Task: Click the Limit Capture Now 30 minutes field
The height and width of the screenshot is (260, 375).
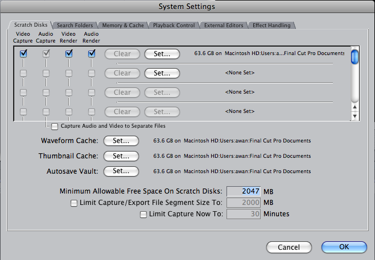Action: click(244, 214)
